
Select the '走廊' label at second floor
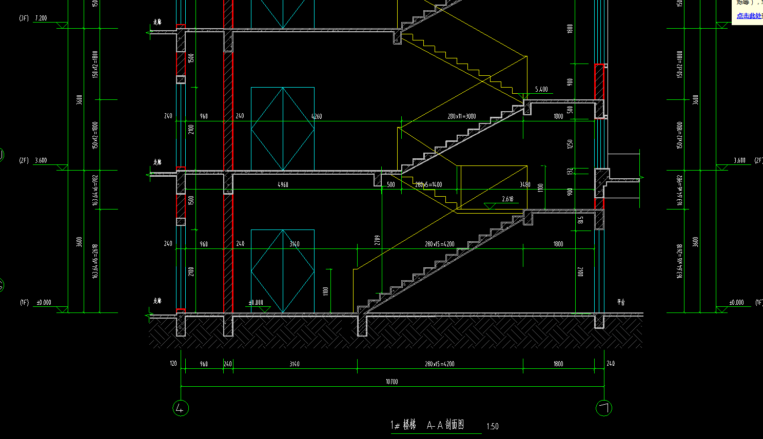coord(157,162)
